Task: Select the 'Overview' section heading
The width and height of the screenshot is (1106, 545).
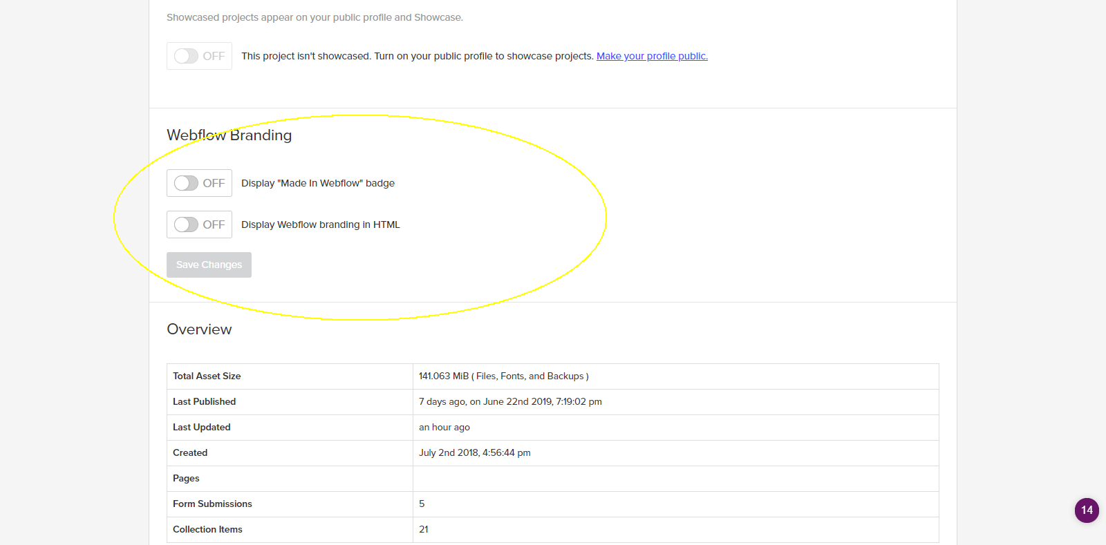Action: [199, 329]
